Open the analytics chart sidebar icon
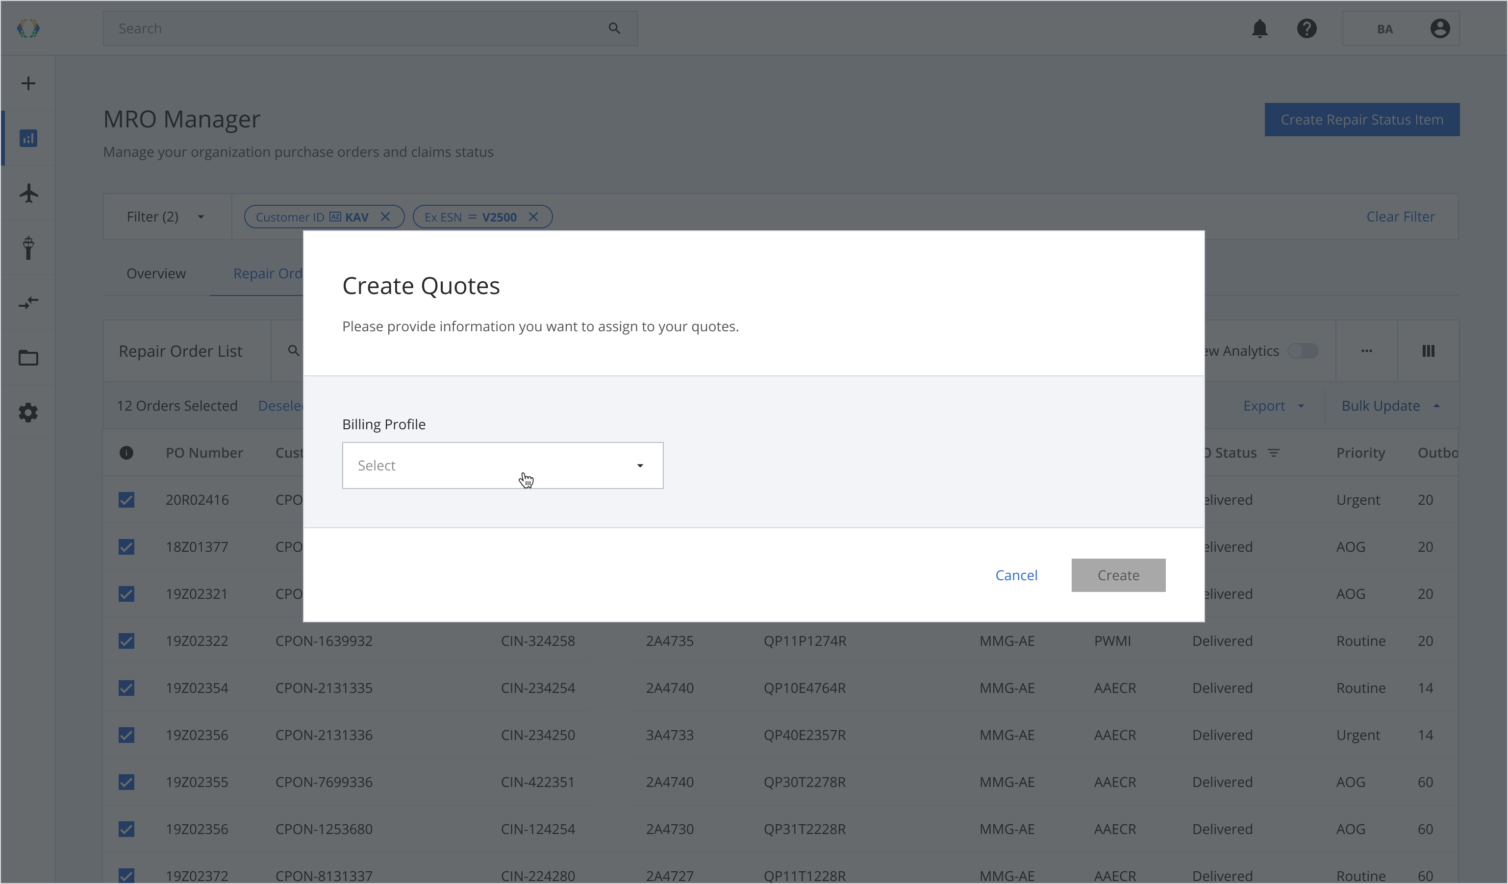This screenshot has height=884, width=1508. point(28,138)
